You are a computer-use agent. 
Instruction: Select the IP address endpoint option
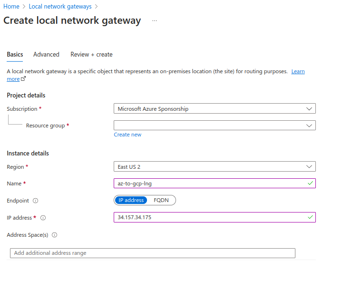[131, 200]
